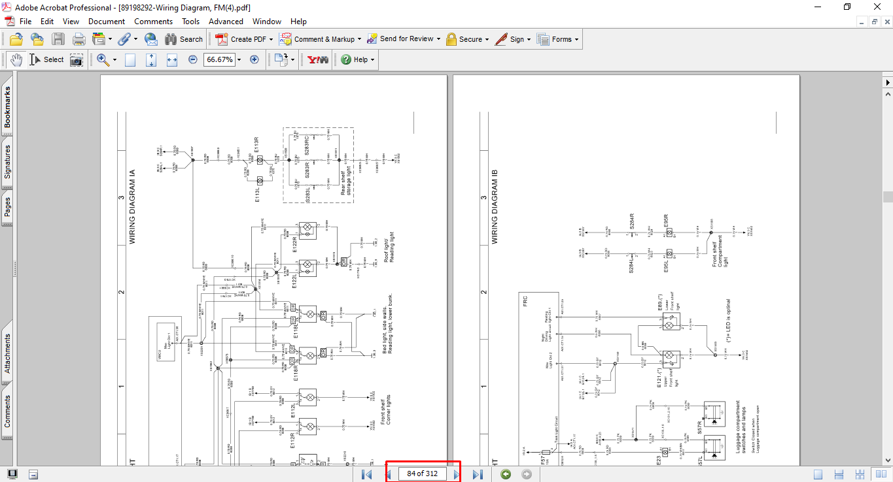Open the Document menu
This screenshot has height=482, width=893.
[107, 22]
